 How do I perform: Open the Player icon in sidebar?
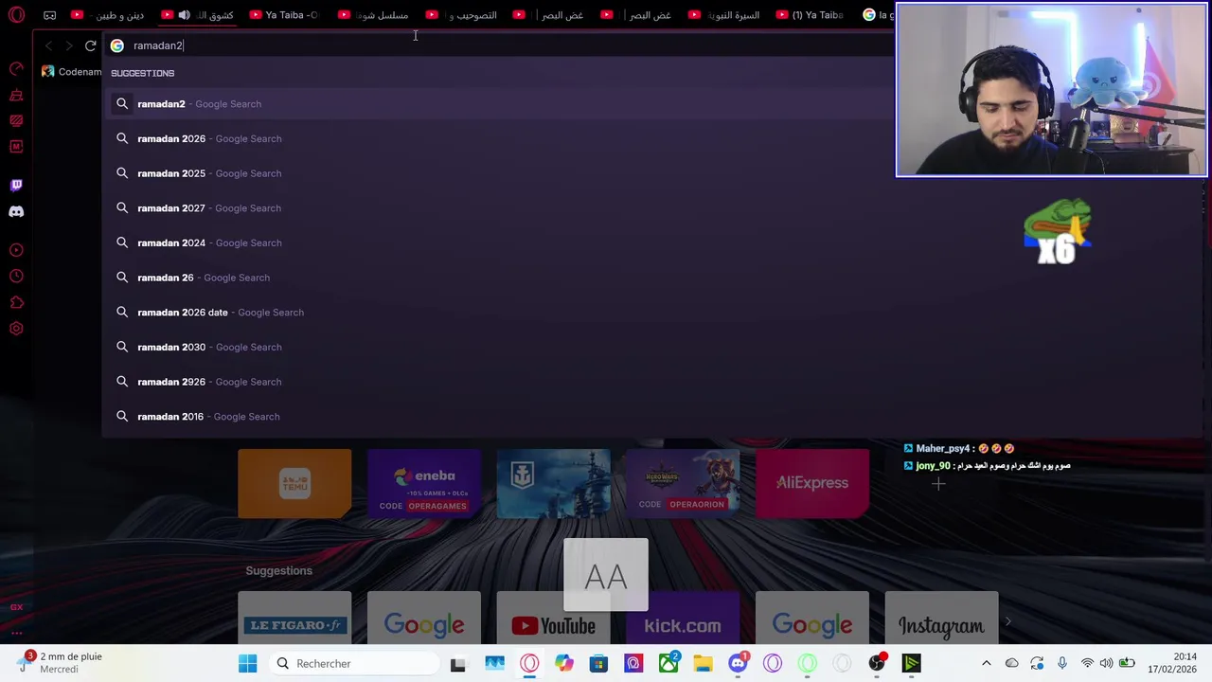(x=16, y=250)
